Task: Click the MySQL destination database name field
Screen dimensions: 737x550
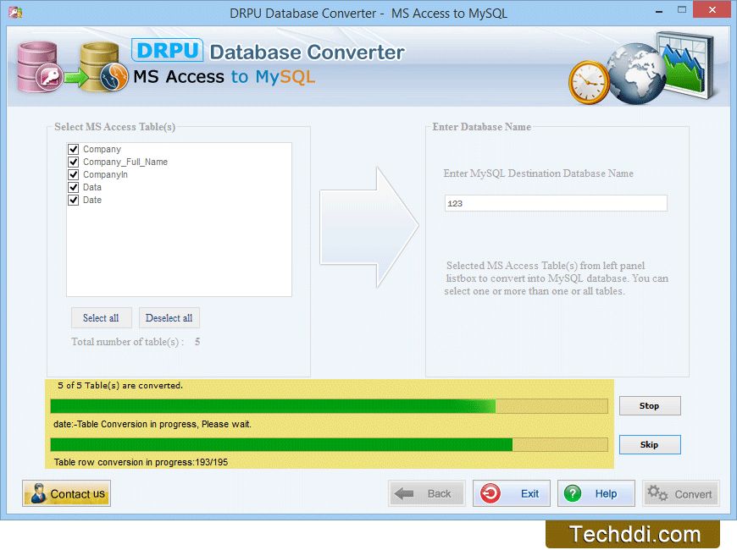Action: coord(556,204)
